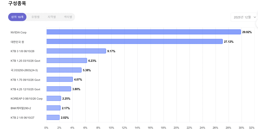
Task: Select the BNK캐피탈290-2 chart bar
Action: 53,108
